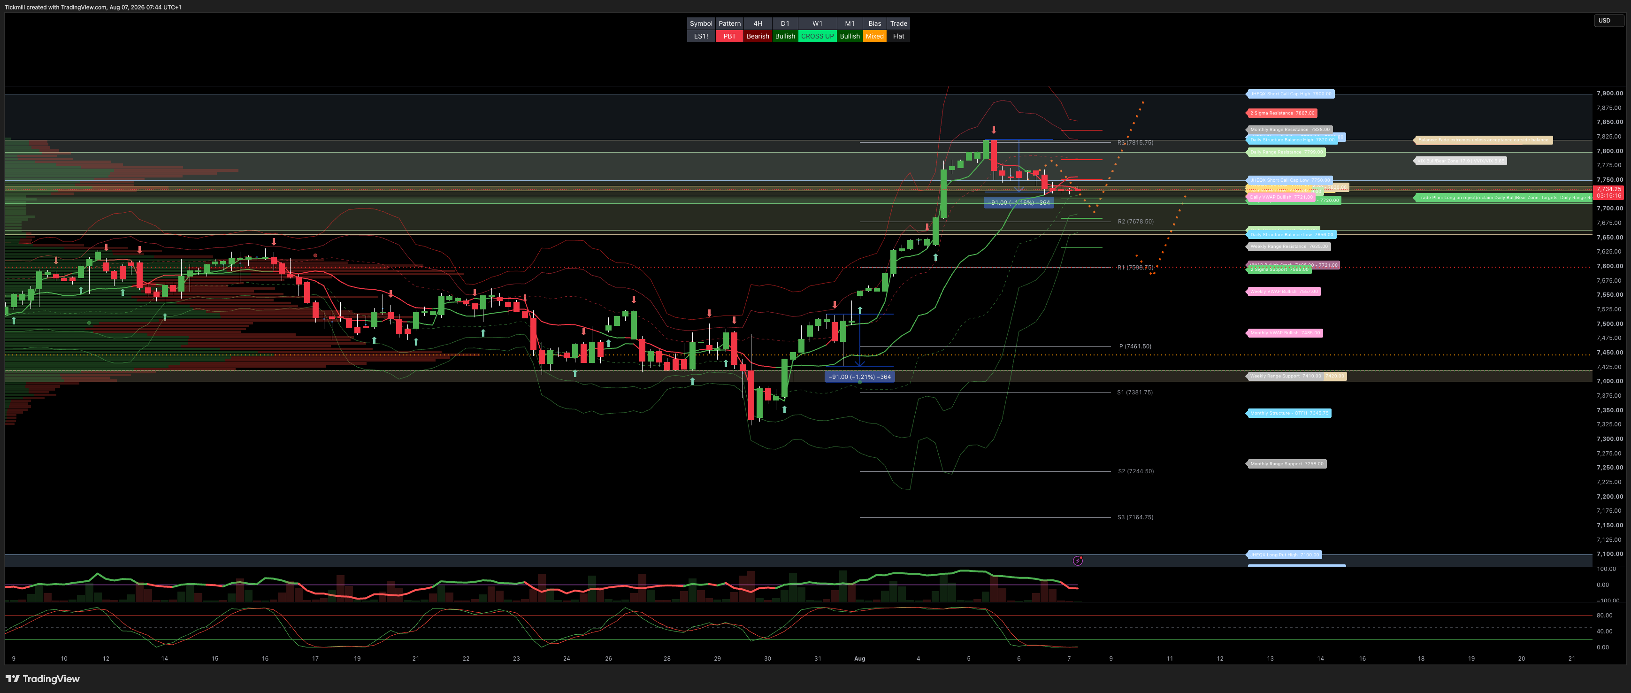Screen dimensions: 1631x693
Task: Click the Trade column header
Action: [x=898, y=23]
